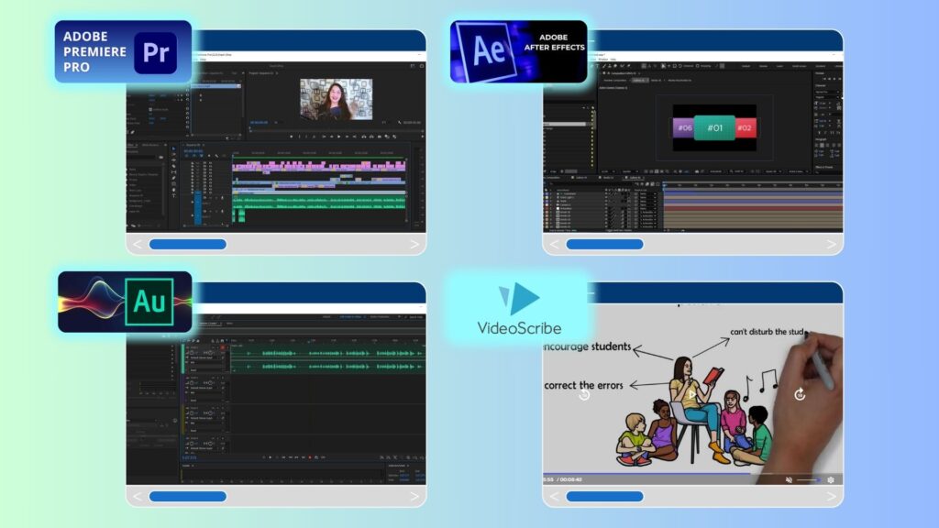Skip the VideoScribe video forward ten seconds
Screen dimensions: 939x528
coord(800,394)
